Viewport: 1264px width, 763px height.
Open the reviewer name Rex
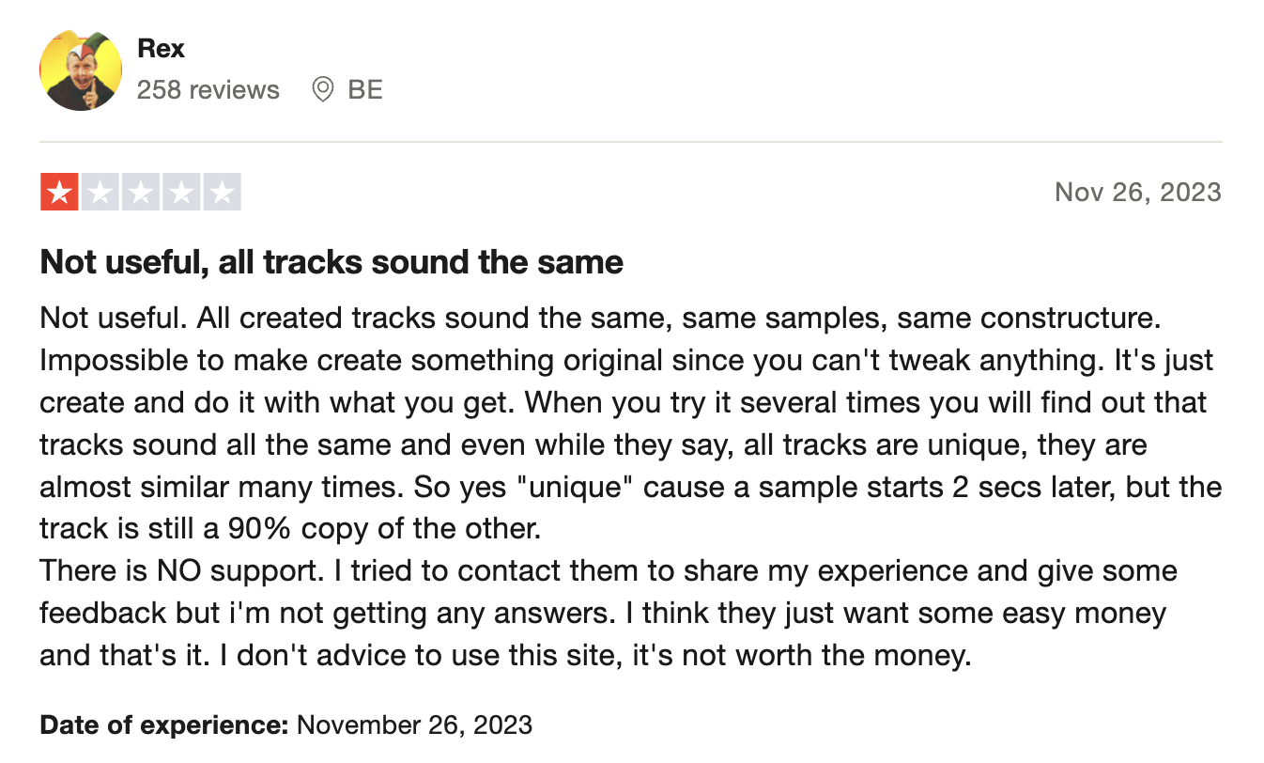click(x=161, y=48)
